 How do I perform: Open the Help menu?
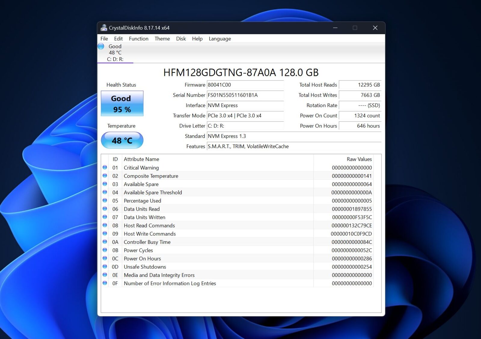tap(197, 39)
